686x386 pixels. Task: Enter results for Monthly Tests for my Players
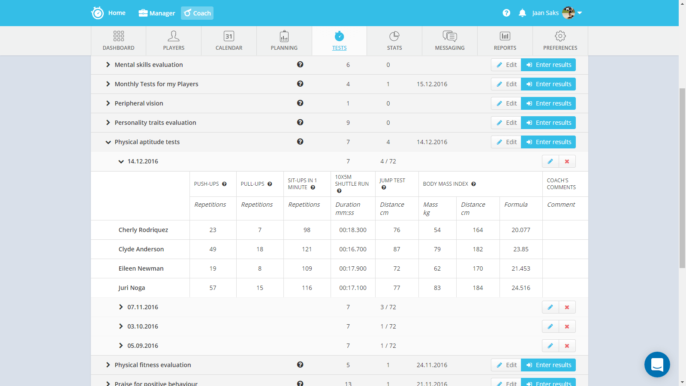tap(548, 84)
